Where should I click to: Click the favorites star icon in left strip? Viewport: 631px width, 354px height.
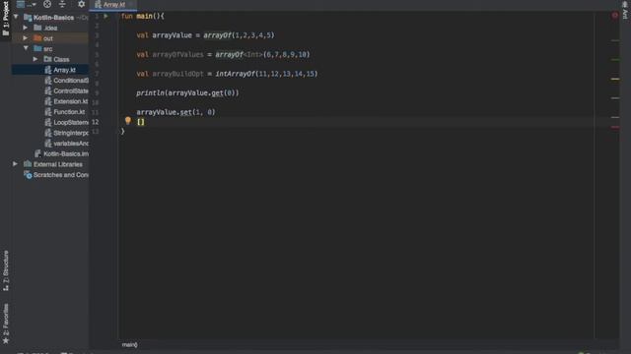point(6,341)
